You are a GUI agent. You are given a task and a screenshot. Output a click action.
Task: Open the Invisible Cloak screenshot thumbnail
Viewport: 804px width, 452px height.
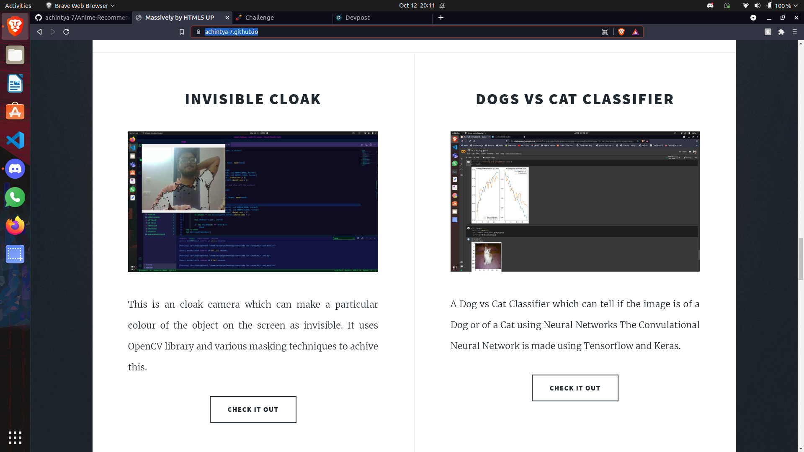click(253, 202)
